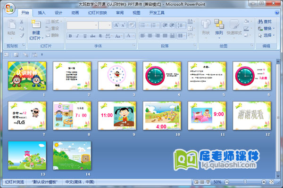Open the Columns dropdown
Image resolution: width=283 pixels, height=188 pixels.
click(x=182, y=36)
